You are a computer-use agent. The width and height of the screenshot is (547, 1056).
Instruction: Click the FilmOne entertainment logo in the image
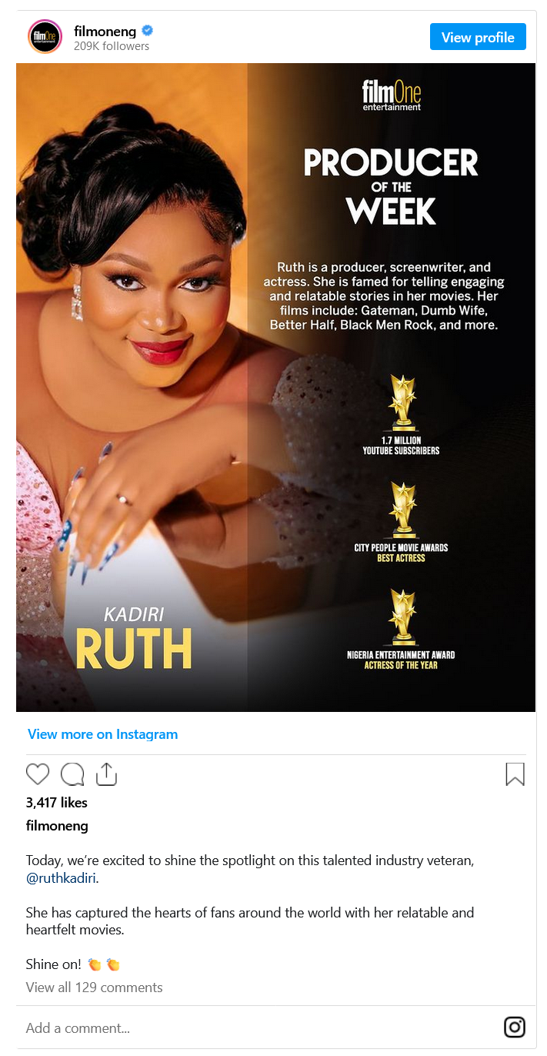[x=392, y=96]
